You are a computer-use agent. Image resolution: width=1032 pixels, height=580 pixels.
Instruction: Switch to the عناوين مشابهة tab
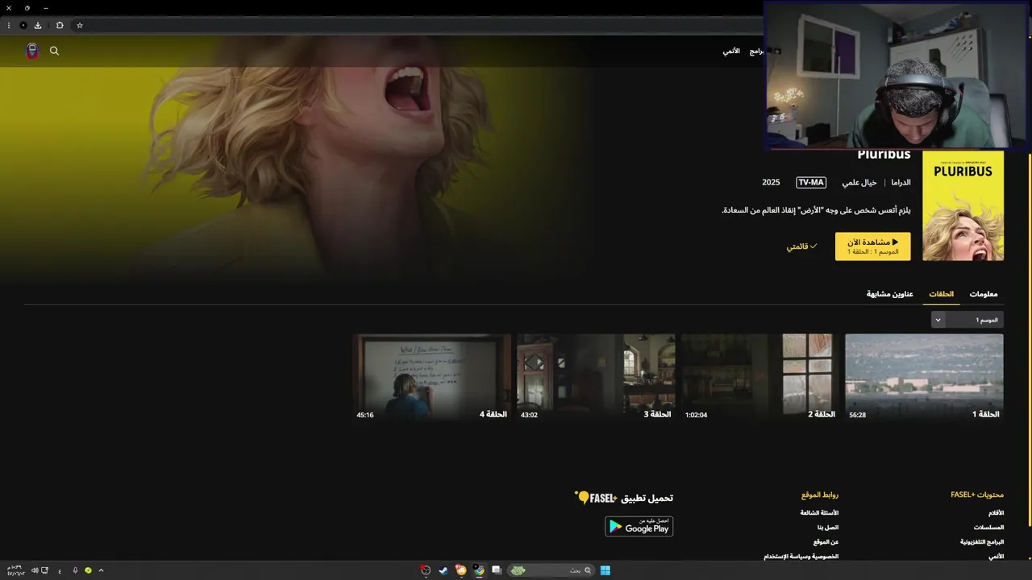pyautogui.click(x=890, y=294)
